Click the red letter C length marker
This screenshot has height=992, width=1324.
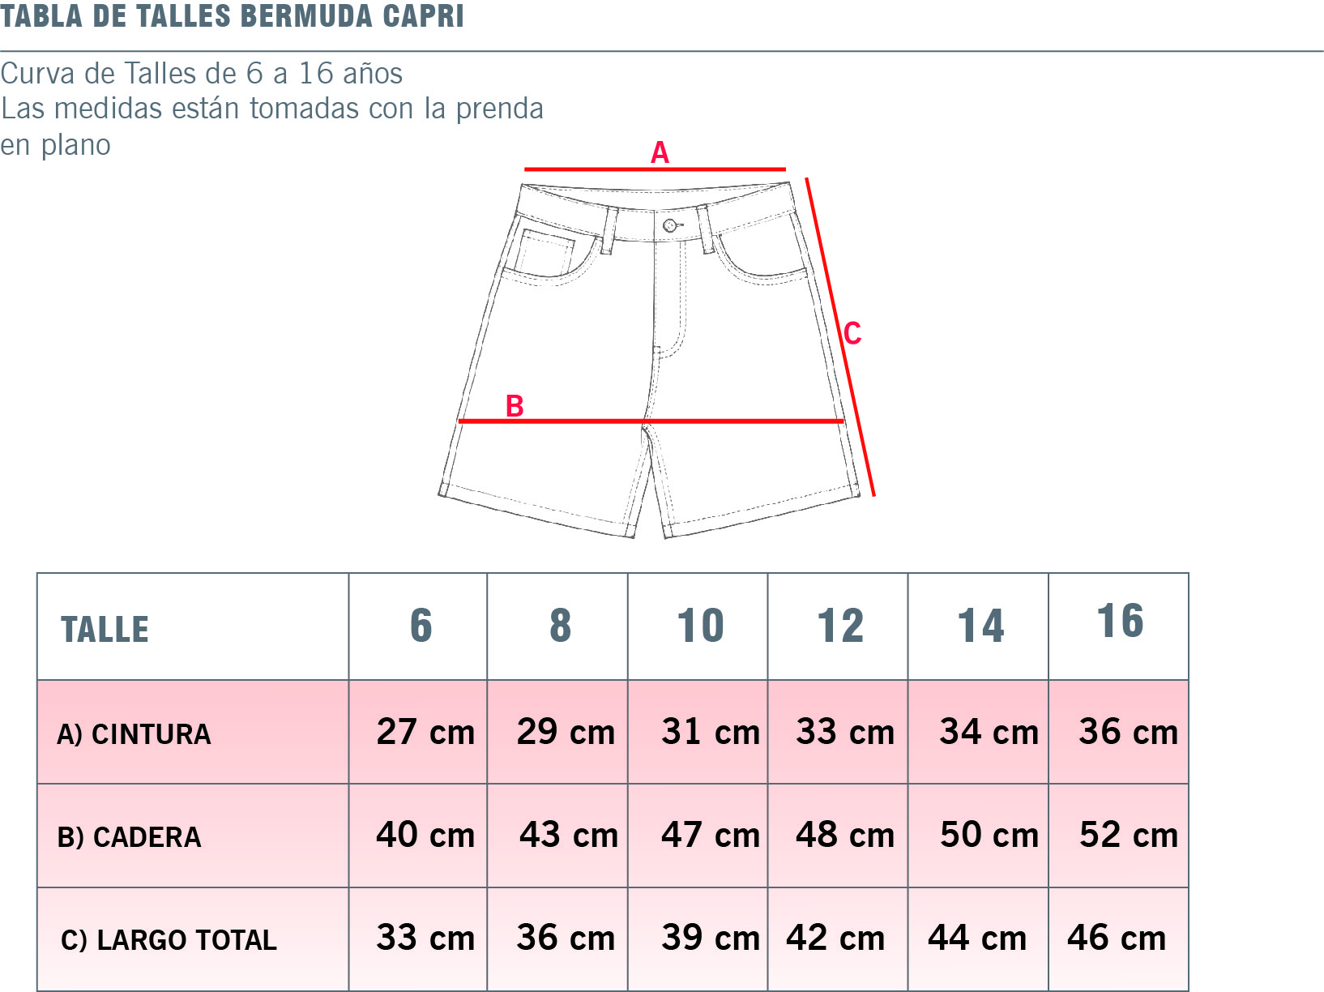click(852, 333)
